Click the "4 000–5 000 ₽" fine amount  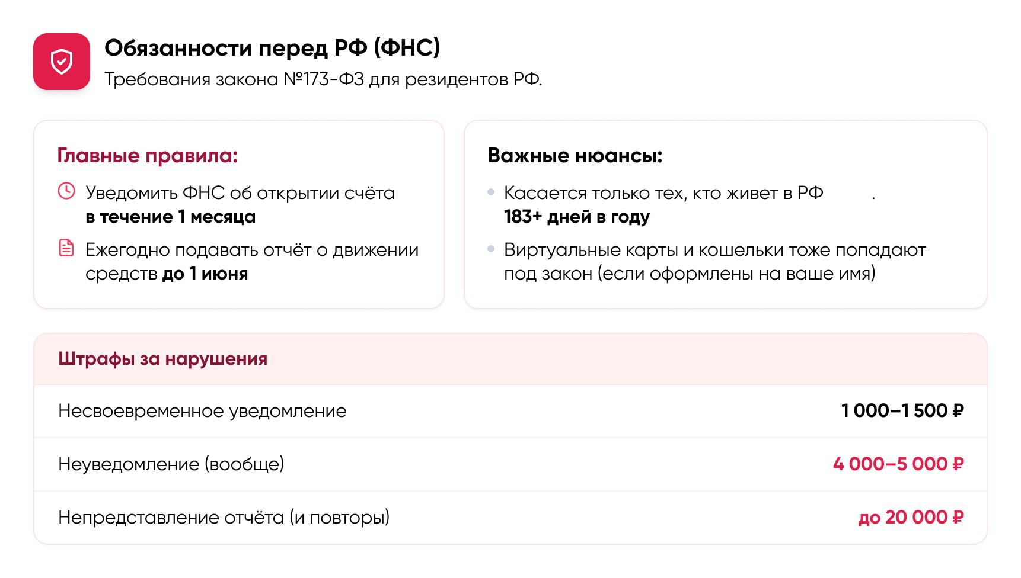898,464
